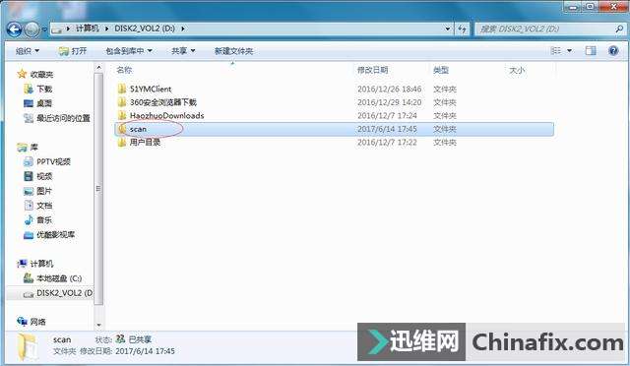Sort by the 修改日期 column header
Image resolution: width=630 pixels, height=366 pixels.
372,70
